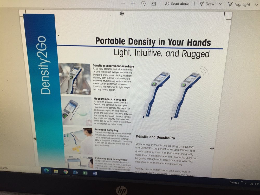This screenshot has width=260, height=195.
Task: Click the handheld density meter photo beside Density measurement
Action: (75, 79)
